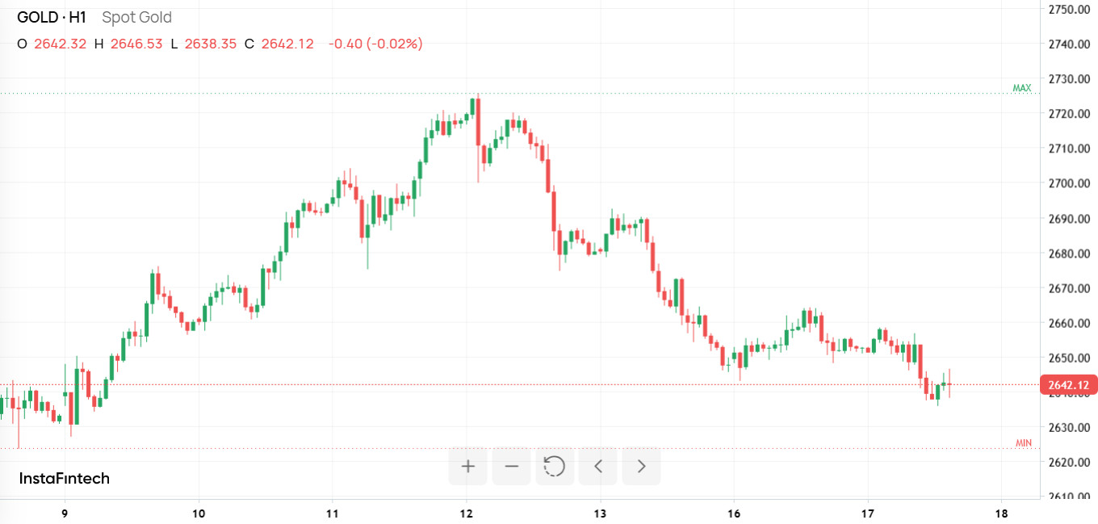Image resolution: width=1098 pixels, height=524 pixels.
Task: Zoom in with the plus button
Action: [467, 466]
